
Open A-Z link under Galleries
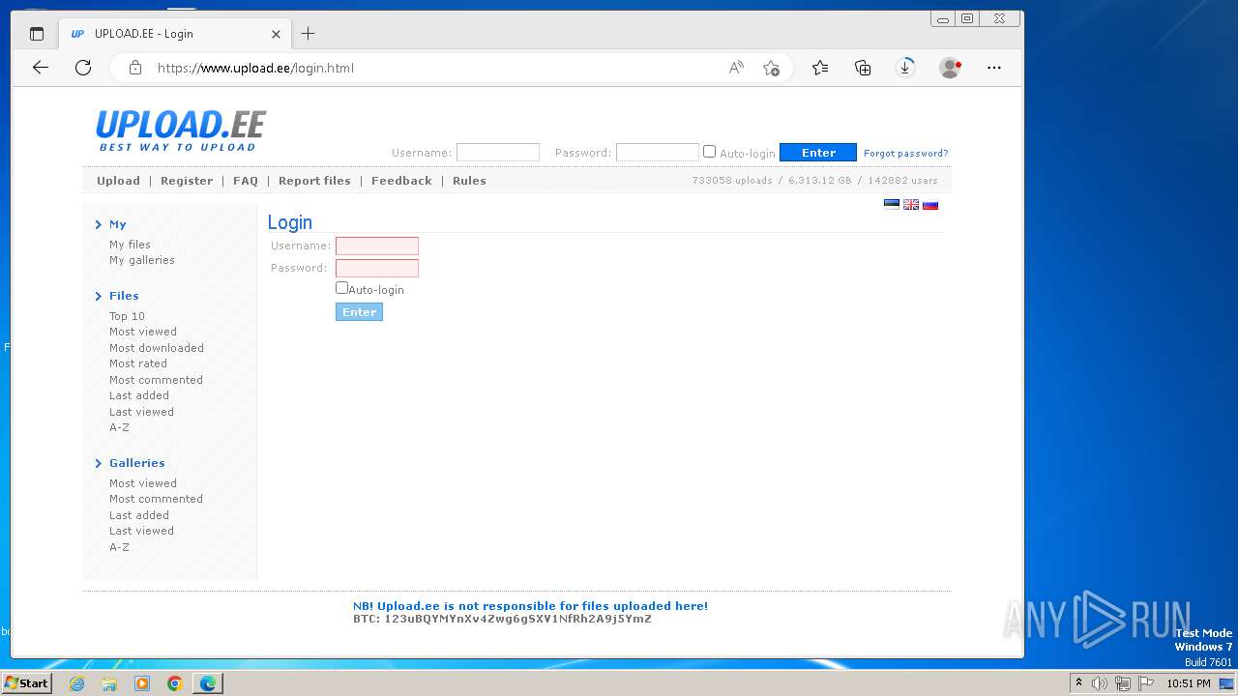pyautogui.click(x=119, y=547)
